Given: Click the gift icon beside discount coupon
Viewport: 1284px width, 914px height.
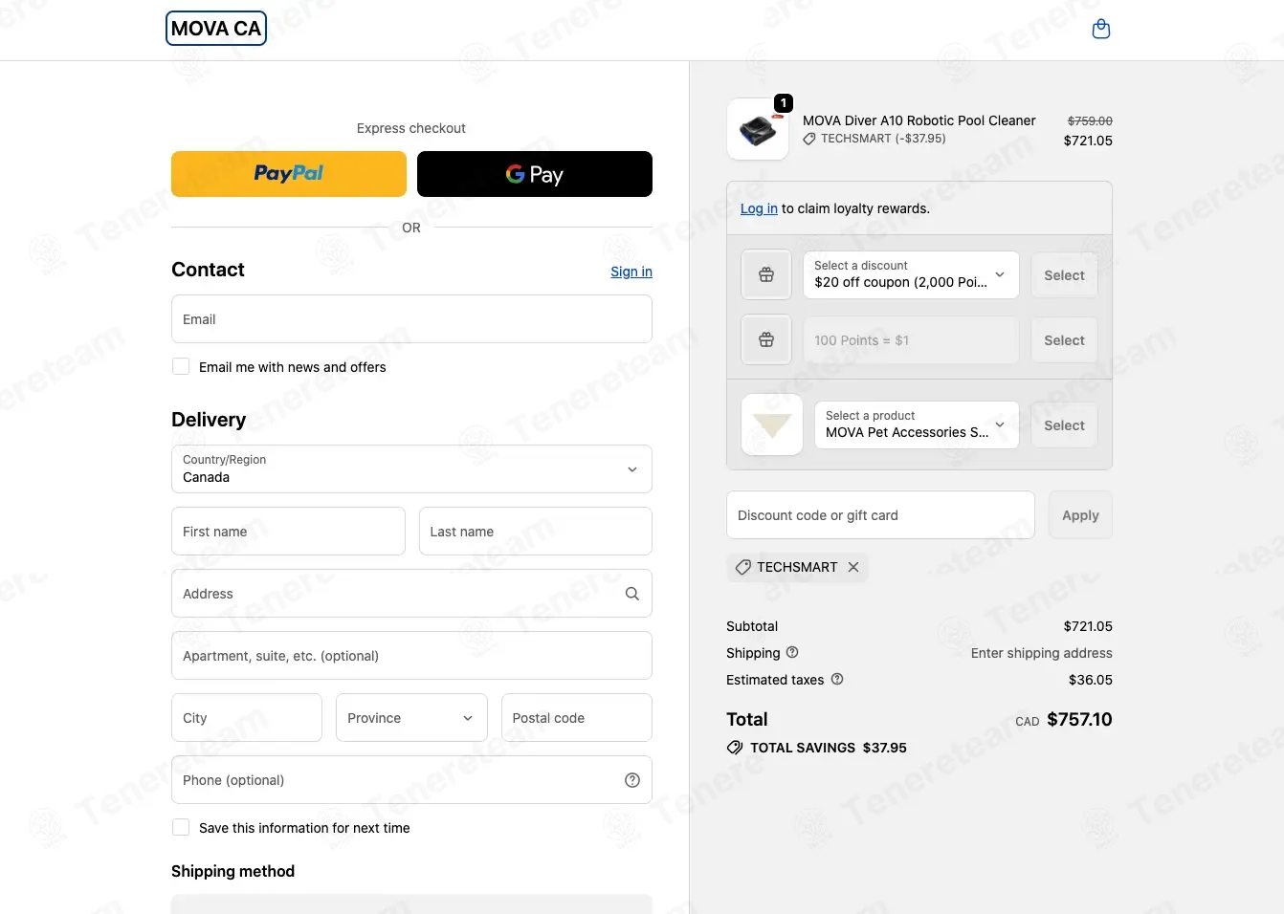Looking at the screenshot, I should pyautogui.click(x=766, y=275).
